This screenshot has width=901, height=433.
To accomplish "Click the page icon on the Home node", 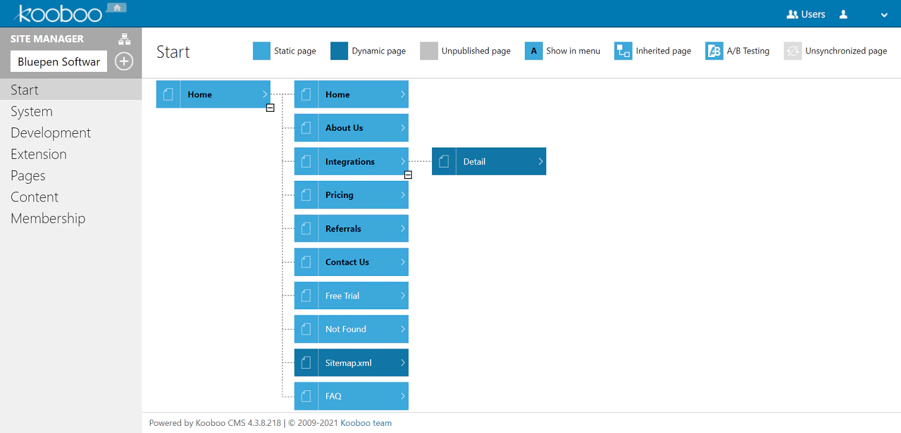I will coord(168,94).
